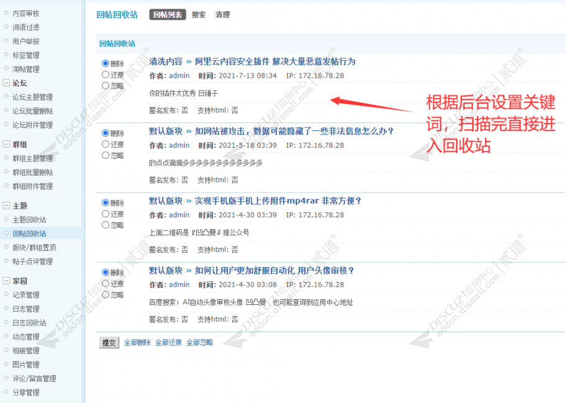
Task: Select 忽略 radio for 如网站被攻击 post
Action: point(105,155)
